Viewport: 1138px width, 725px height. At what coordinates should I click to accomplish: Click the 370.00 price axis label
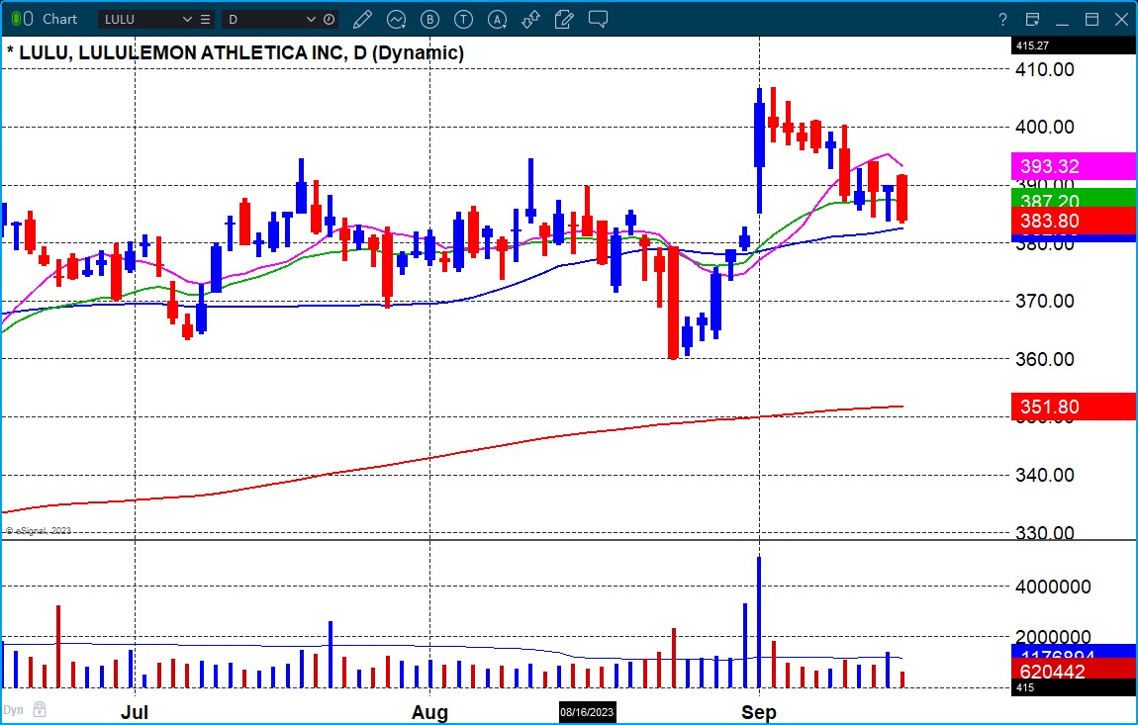click(1044, 301)
